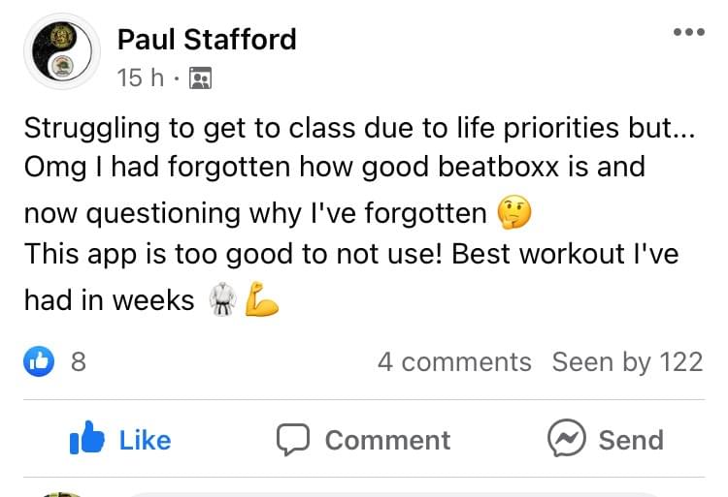
Task: Open Paul Stafford's profile name link
Action: 207,40
